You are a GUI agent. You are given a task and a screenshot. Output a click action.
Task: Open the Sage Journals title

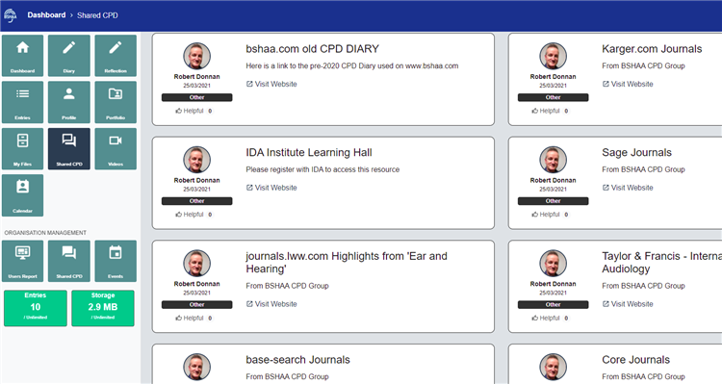637,152
